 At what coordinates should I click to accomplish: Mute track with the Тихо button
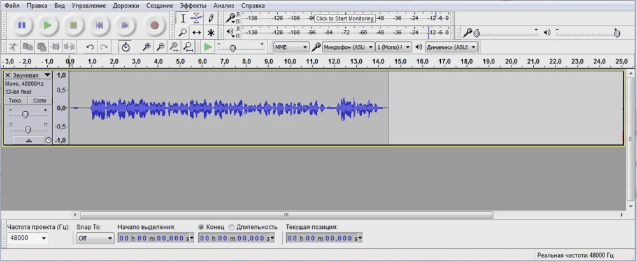[x=15, y=100]
